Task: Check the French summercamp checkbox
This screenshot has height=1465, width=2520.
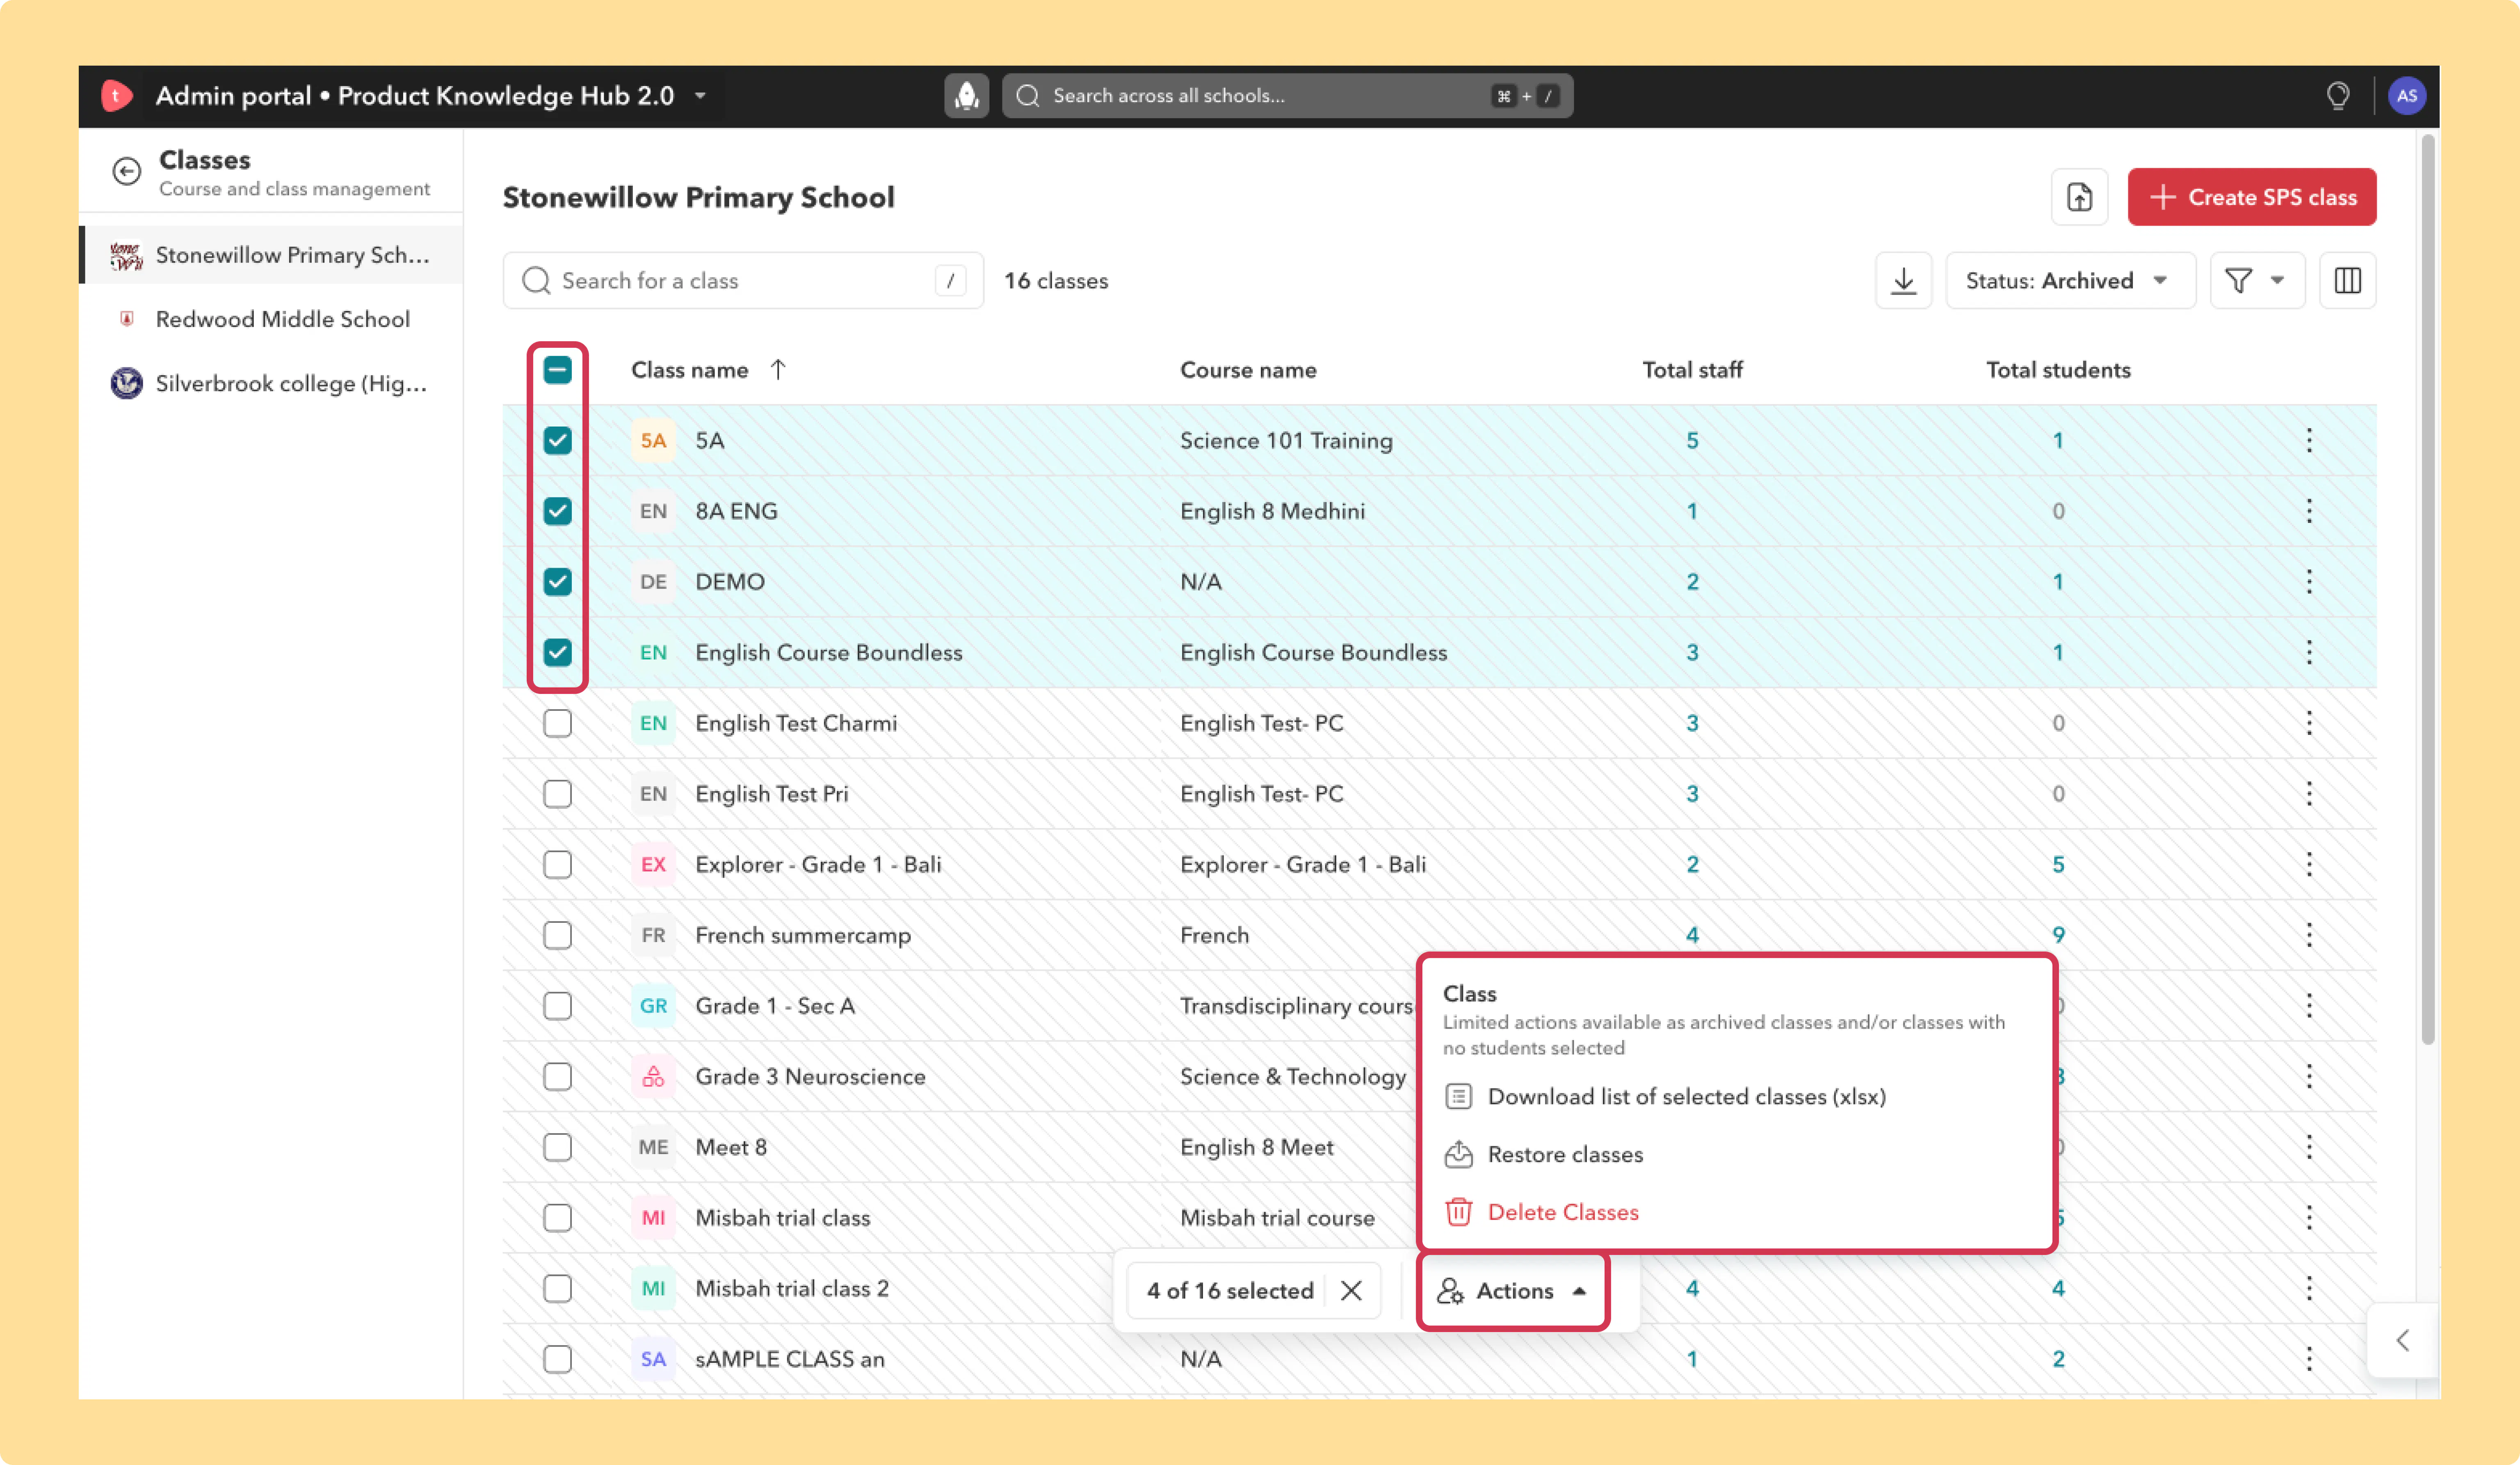Action: [x=558, y=935]
